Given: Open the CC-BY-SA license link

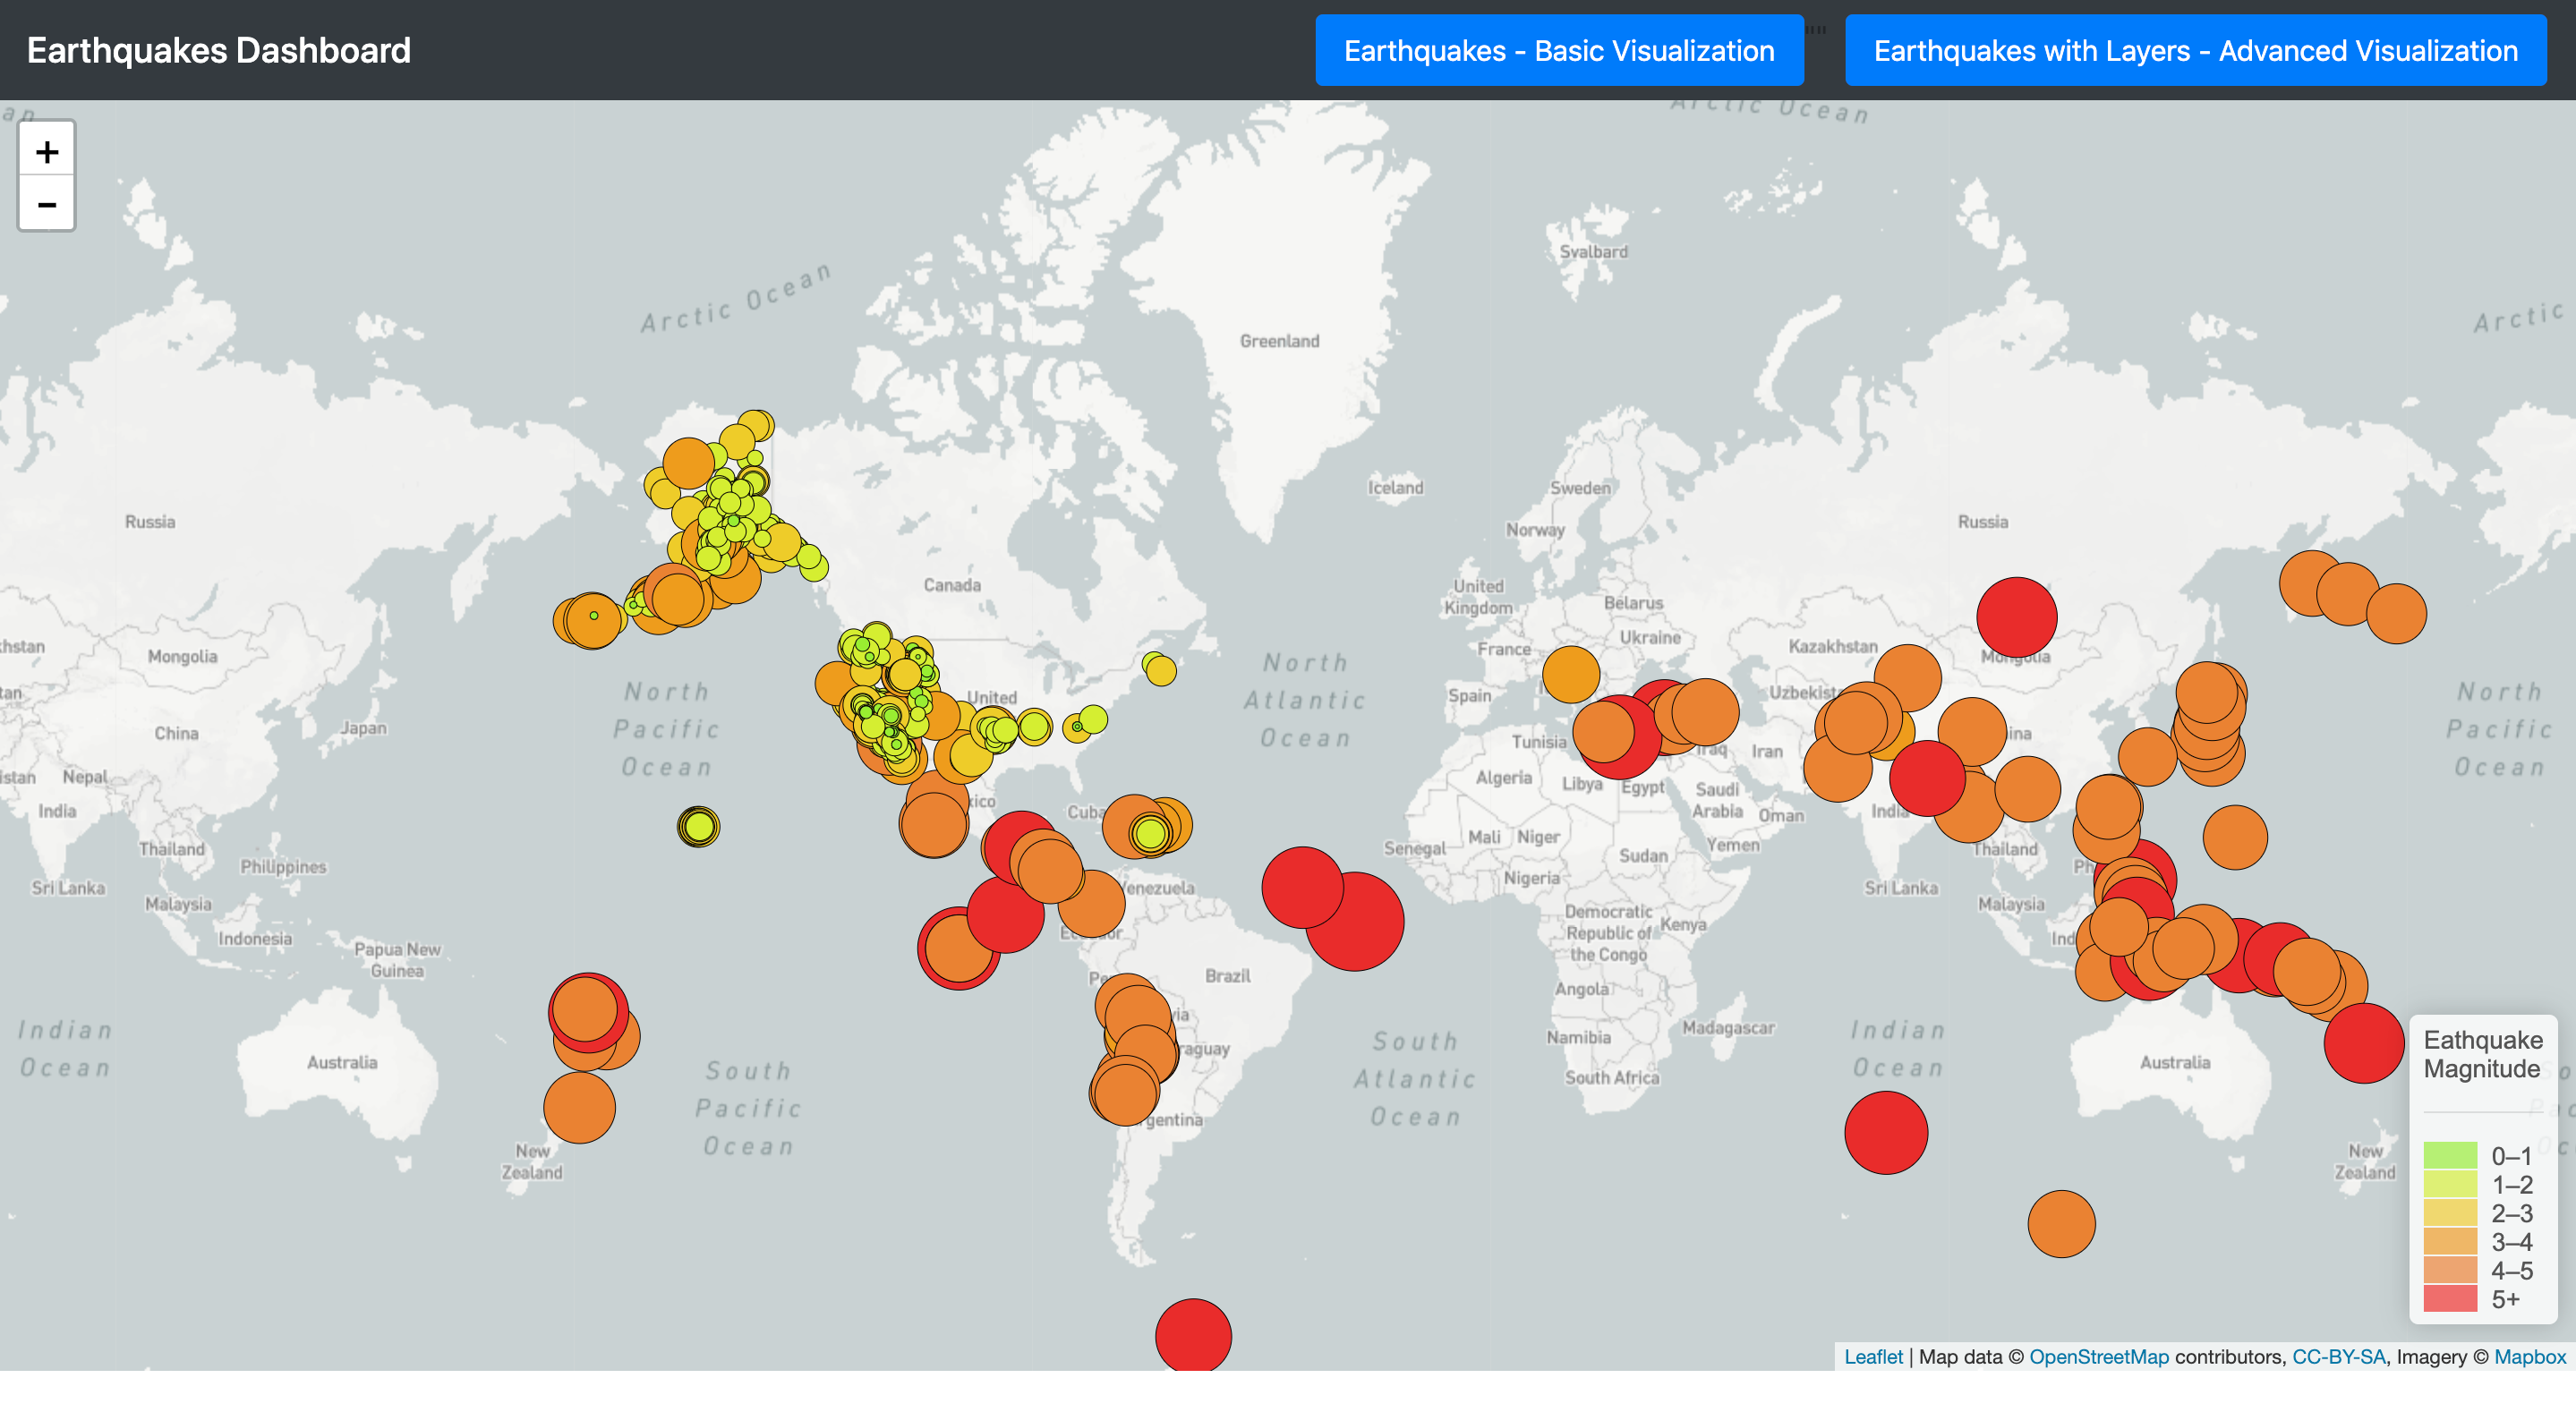Looking at the screenshot, I should click(2337, 1356).
